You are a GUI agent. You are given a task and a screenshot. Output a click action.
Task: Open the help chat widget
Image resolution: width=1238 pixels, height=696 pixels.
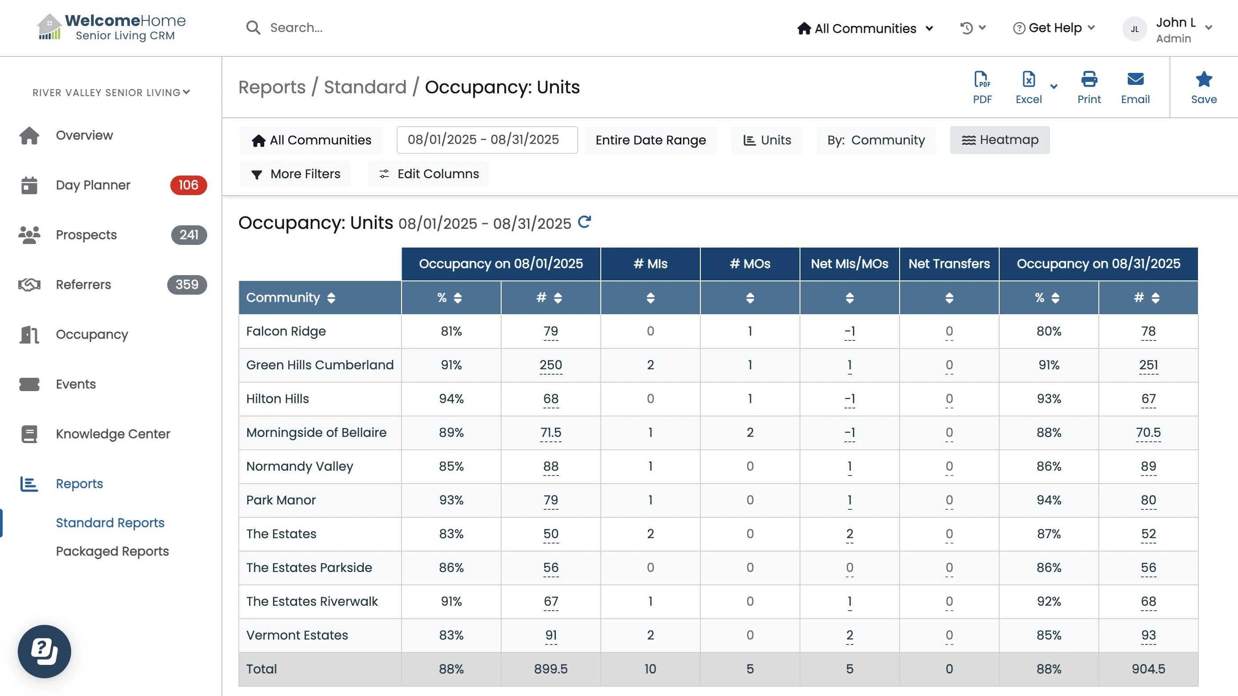point(44,651)
